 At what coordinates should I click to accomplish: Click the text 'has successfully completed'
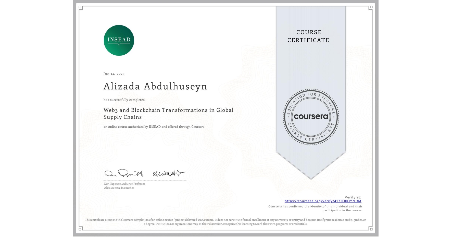(x=124, y=100)
